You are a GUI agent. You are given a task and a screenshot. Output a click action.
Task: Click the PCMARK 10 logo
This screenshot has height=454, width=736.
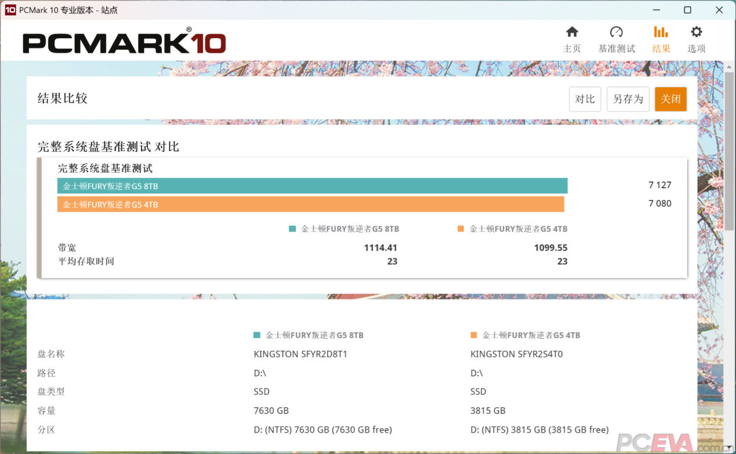click(x=124, y=42)
